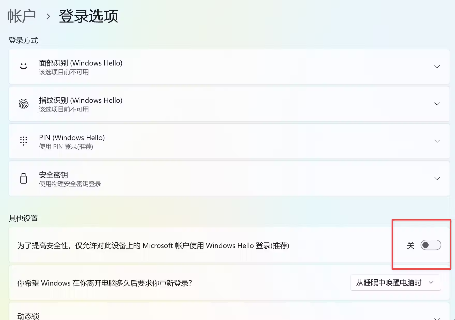Open the 指纹识别 (Windows Hello) option title
Viewport: 455px width, 320px height.
click(80, 100)
